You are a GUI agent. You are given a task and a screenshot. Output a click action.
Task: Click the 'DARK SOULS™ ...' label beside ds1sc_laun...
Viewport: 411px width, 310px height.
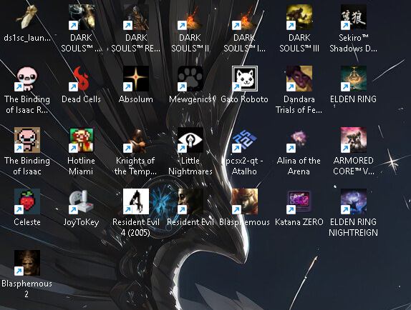(x=82, y=43)
